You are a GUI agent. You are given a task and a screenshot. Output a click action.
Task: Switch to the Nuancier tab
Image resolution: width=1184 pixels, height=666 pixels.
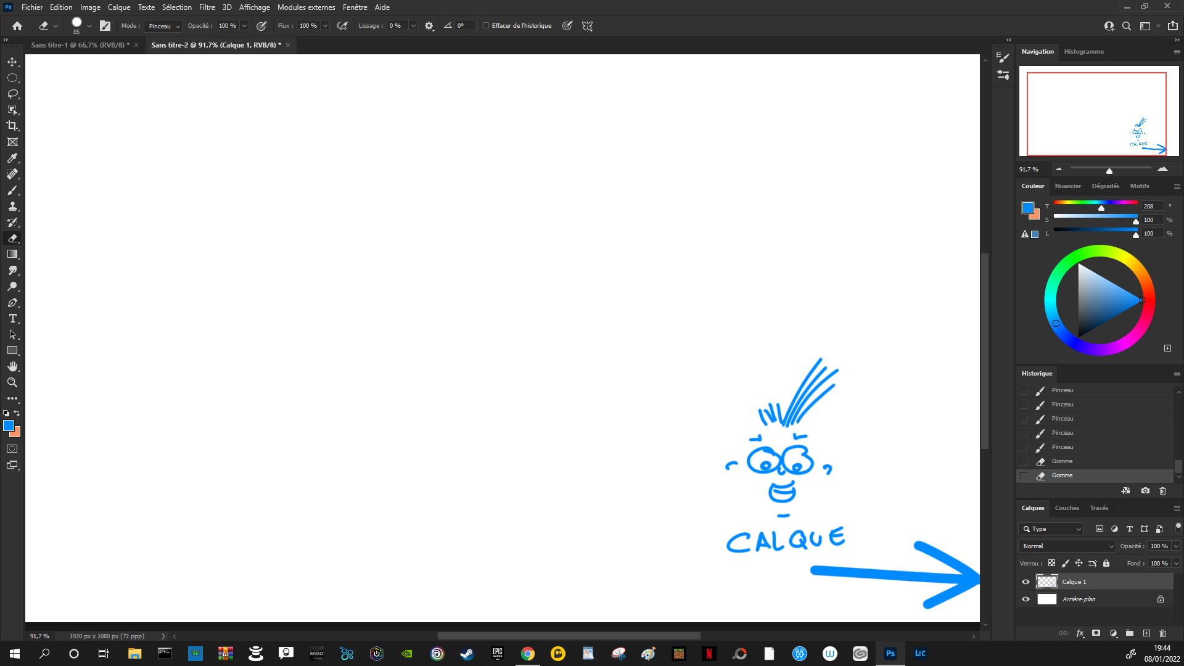(1068, 186)
